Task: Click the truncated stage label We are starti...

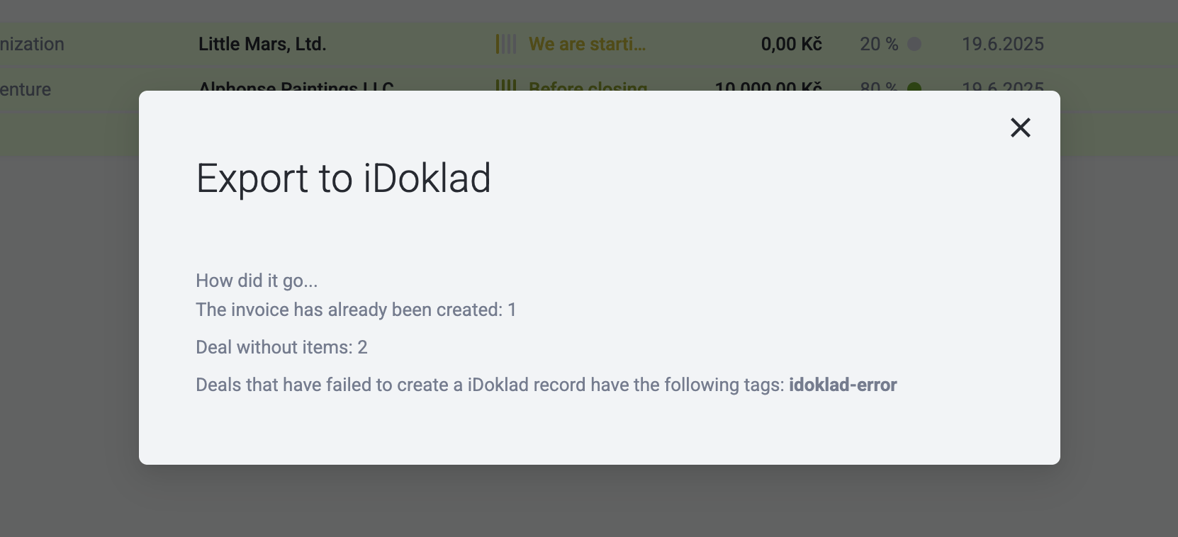Action: pyautogui.click(x=587, y=44)
